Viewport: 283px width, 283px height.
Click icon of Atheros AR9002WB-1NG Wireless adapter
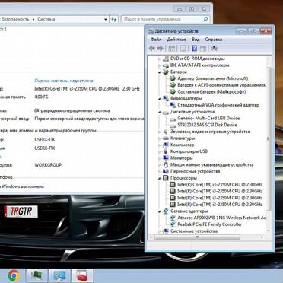[x=173, y=218]
